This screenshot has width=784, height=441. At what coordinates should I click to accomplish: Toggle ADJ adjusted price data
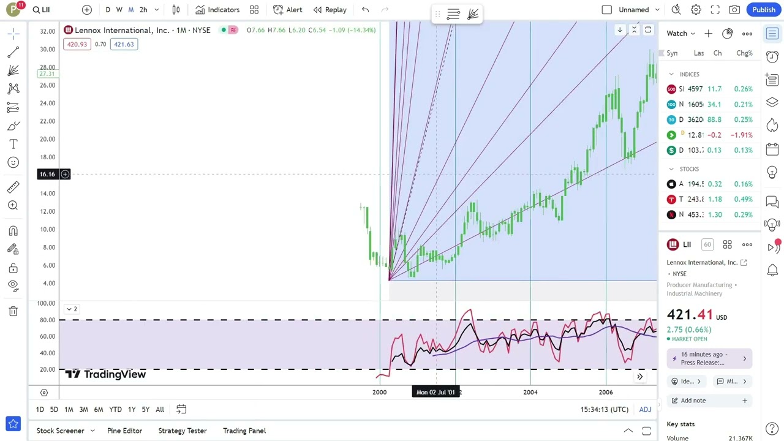(x=645, y=409)
